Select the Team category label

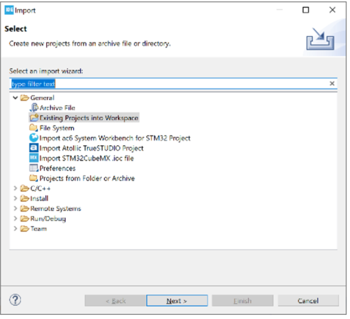(x=38, y=229)
